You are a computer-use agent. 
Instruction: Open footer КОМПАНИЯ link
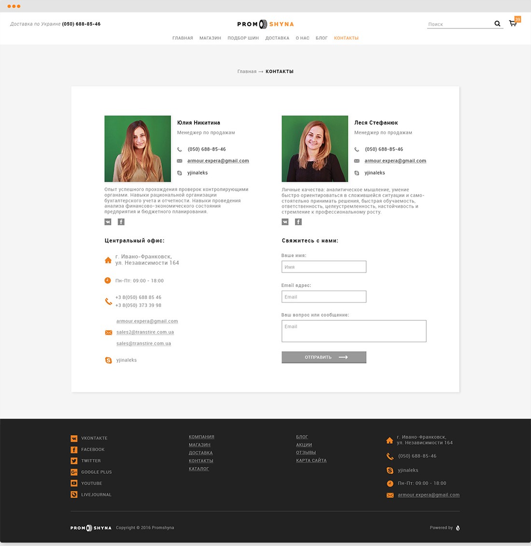click(201, 437)
